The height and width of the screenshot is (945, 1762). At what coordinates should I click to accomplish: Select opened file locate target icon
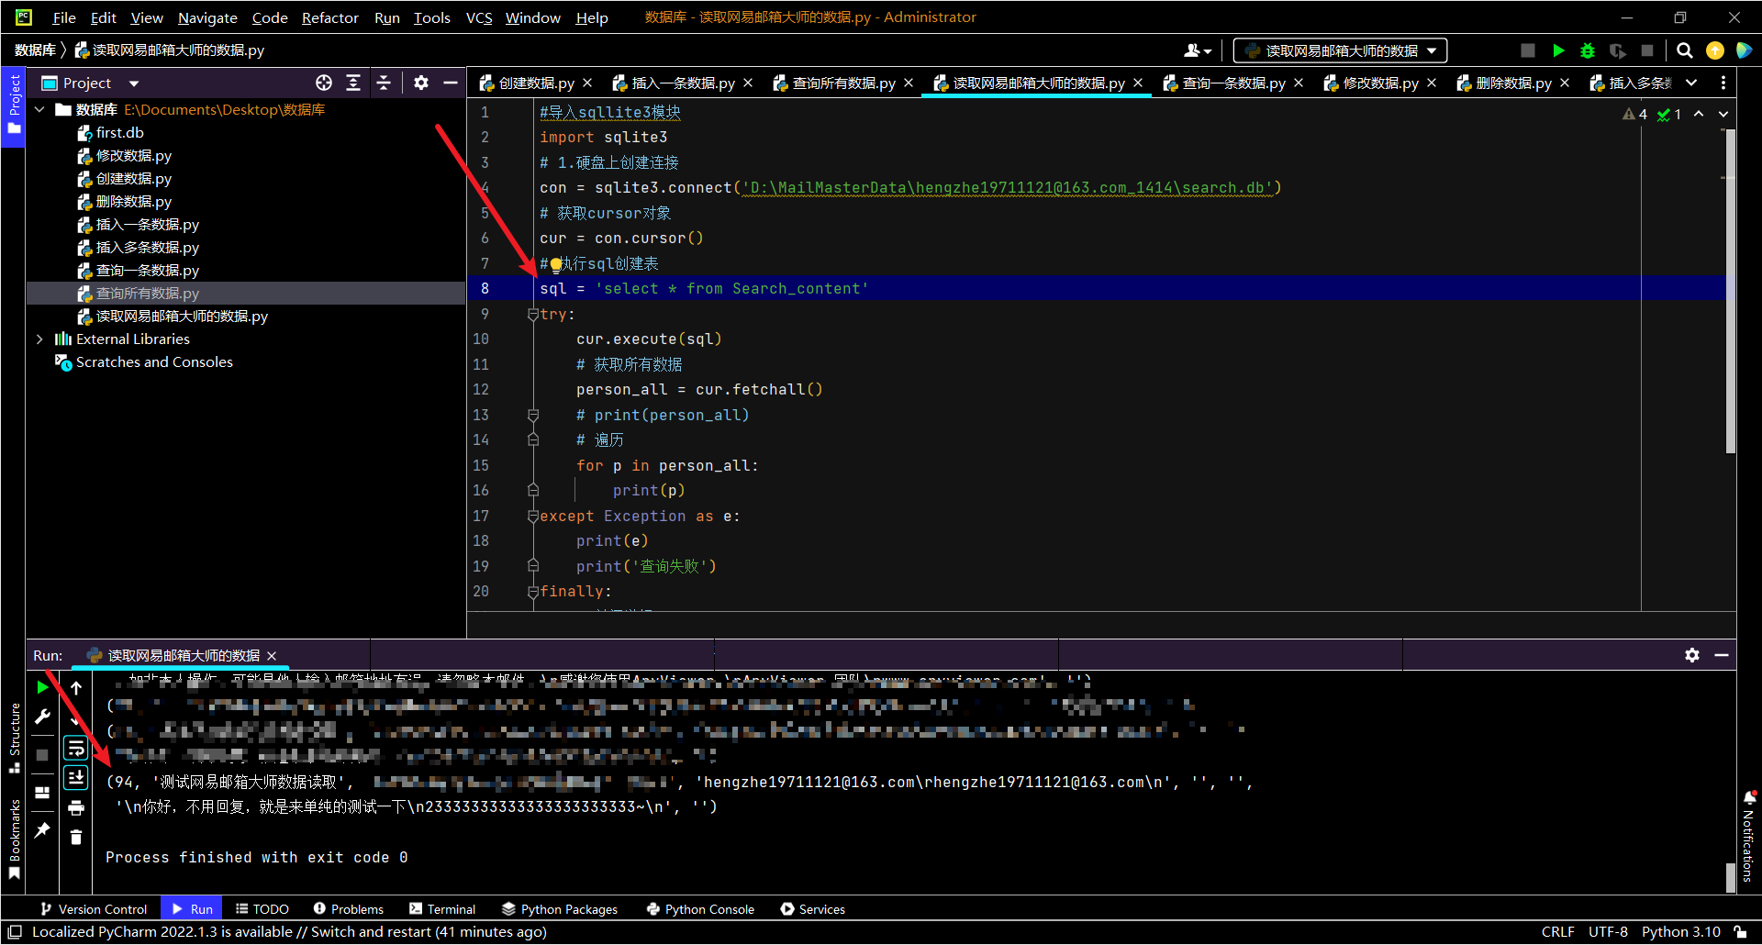click(324, 83)
